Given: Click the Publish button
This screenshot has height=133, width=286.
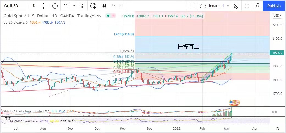Looking at the screenshot, I should [274, 6].
